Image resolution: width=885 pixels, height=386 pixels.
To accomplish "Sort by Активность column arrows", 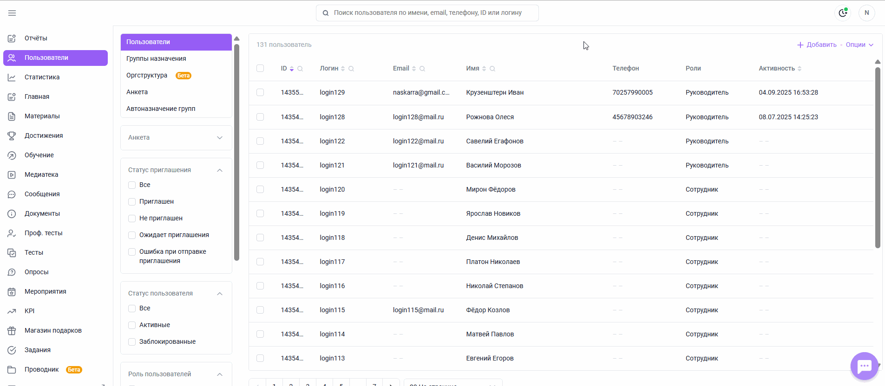I will point(800,69).
